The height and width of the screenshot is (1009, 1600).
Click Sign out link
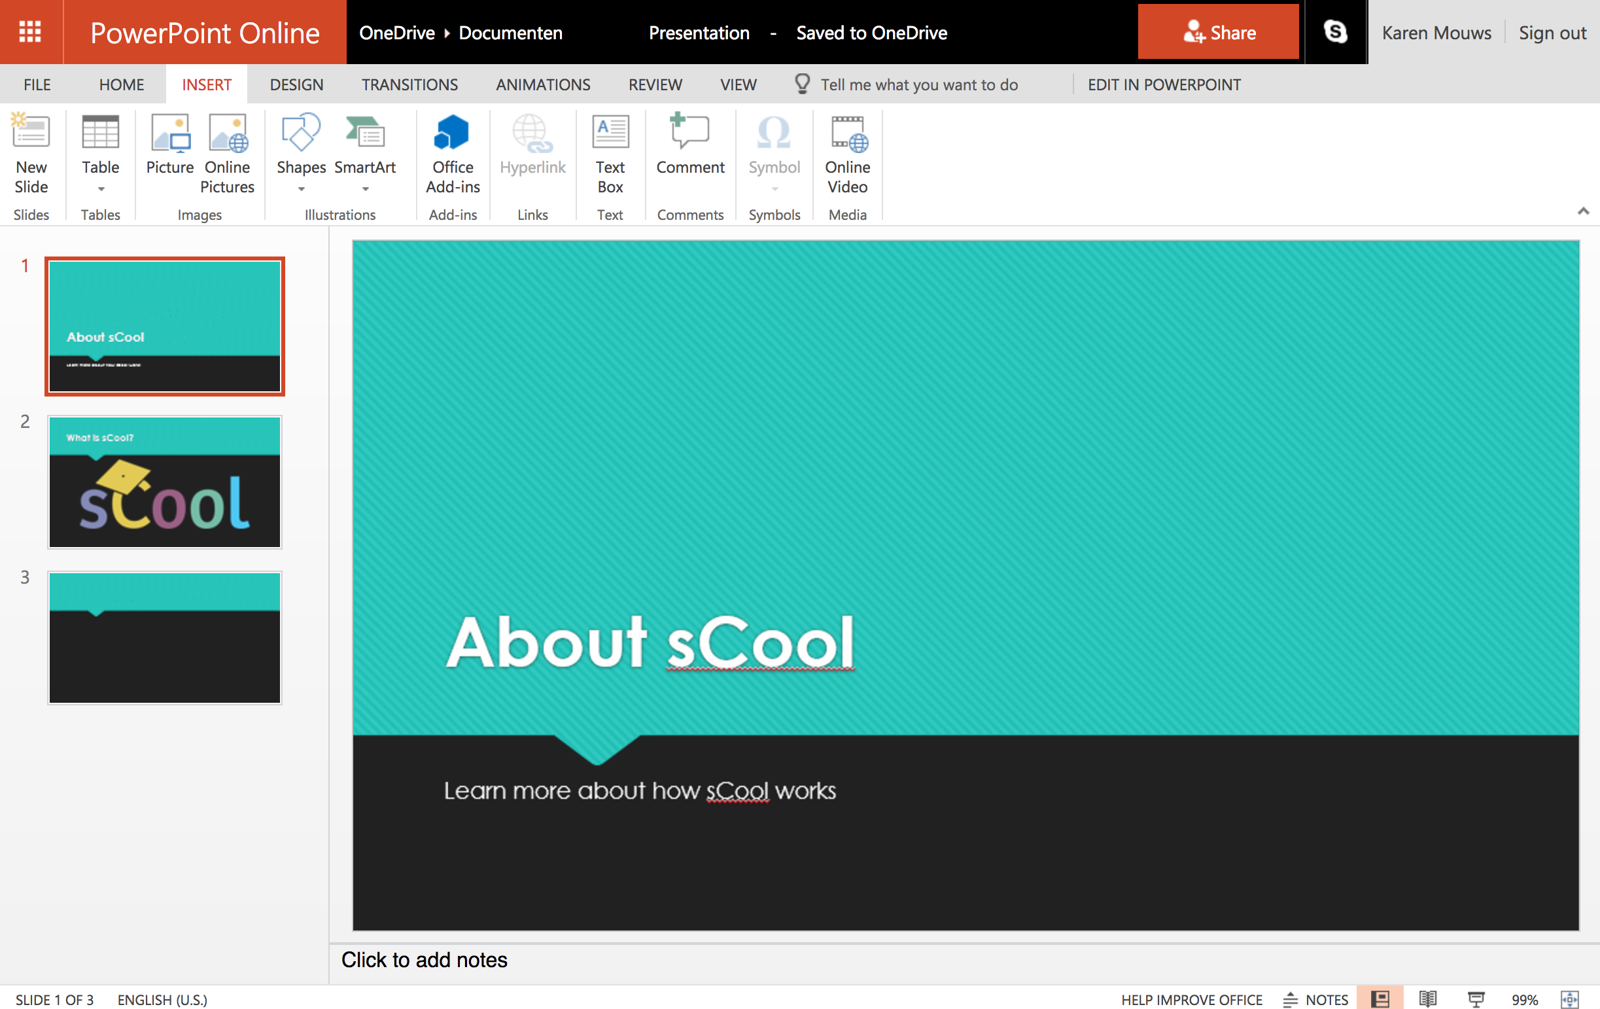click(x=1552, y=33)
